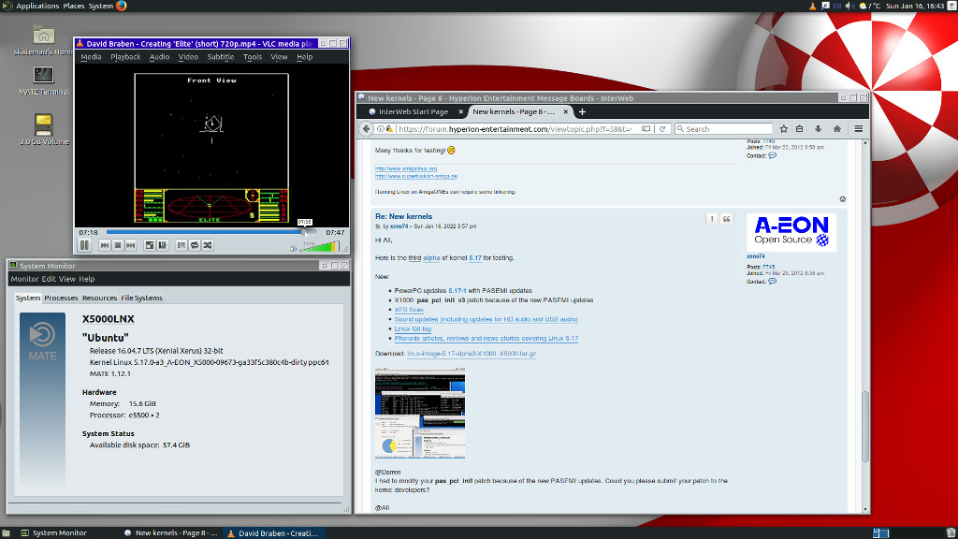Open System Monitor's Monitor menu

(24, 279)
